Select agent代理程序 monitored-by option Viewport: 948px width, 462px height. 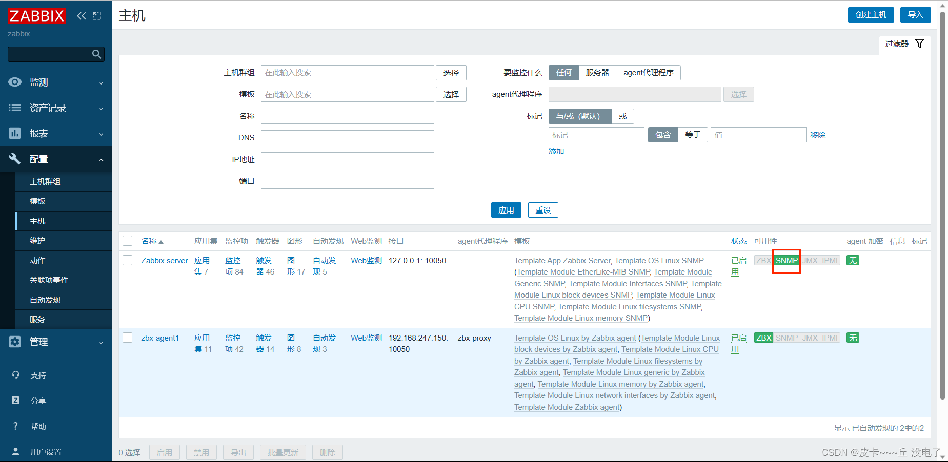649,73
